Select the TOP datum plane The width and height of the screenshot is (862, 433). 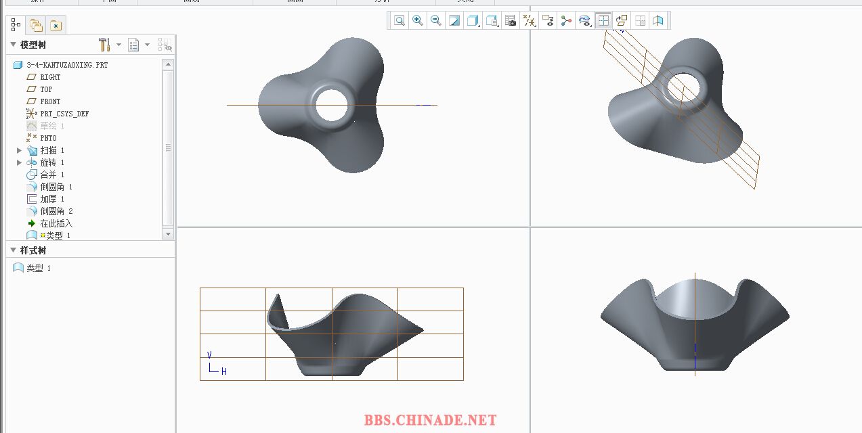coord(46,89)
